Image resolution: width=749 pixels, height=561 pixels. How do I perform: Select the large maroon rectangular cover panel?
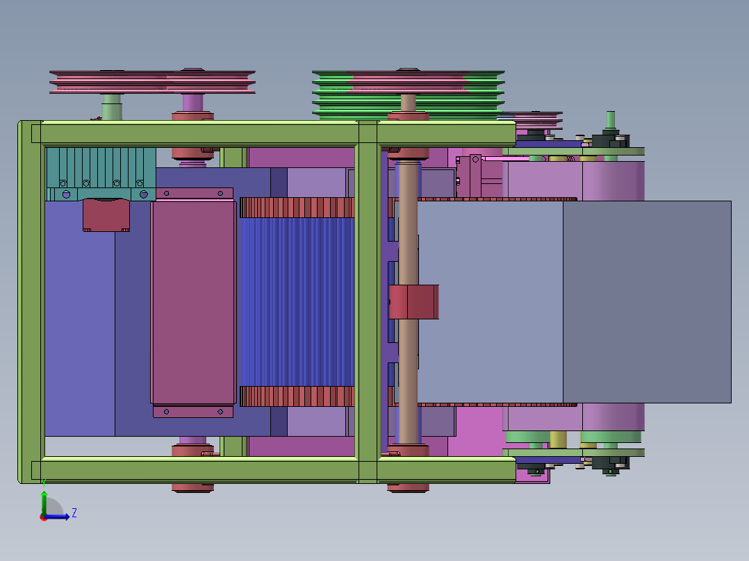pos(193,302)
